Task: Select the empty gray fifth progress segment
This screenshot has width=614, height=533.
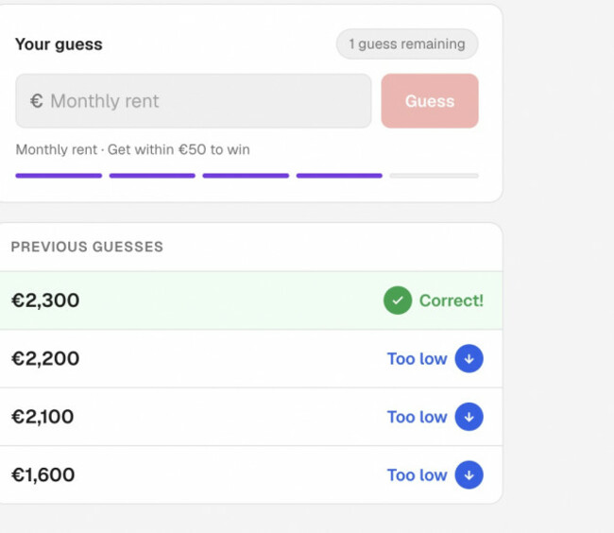Action: click(x=434, y=176)
